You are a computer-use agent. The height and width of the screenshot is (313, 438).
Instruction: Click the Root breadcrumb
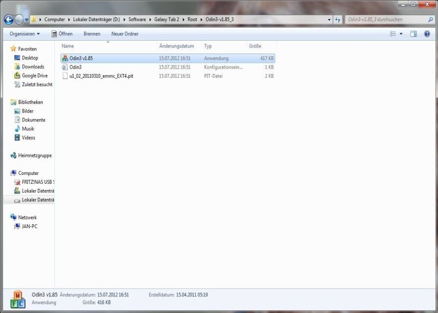pos(192,20)
